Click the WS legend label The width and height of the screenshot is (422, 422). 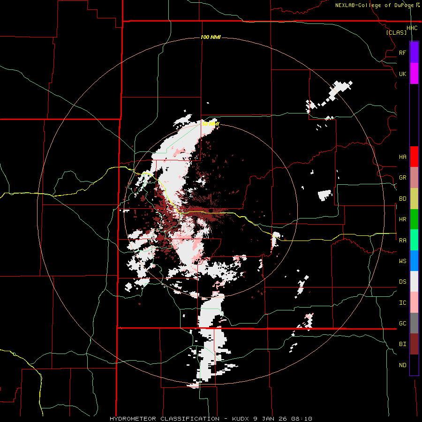402,261
